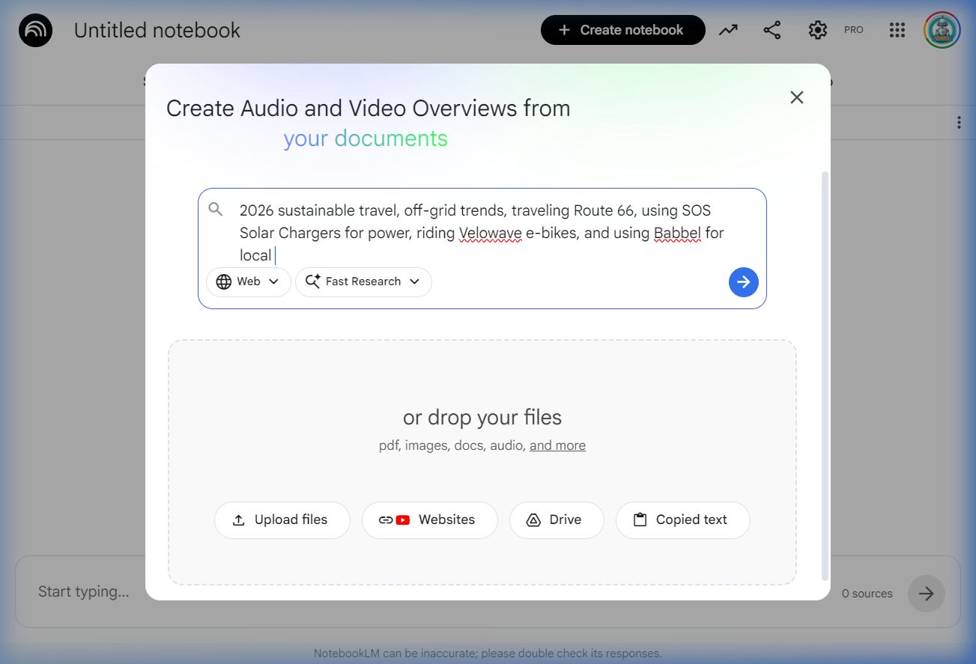Submit search with blue arrow button
The image size is (976, 664).
pyautogui.click(x=743, y=282)
